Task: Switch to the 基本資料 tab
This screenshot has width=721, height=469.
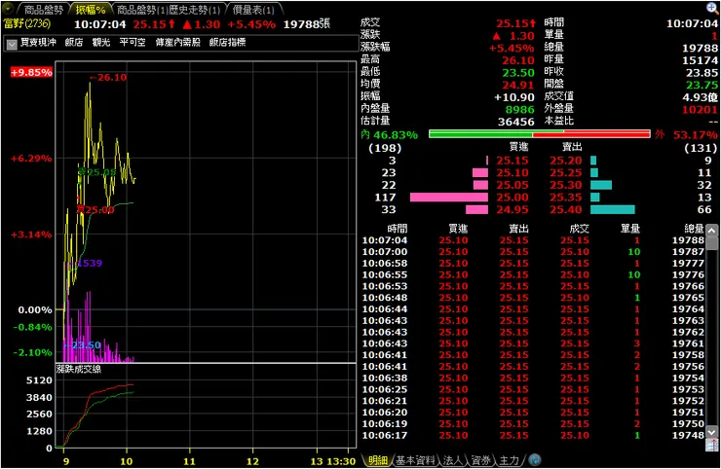Action: point(415,460)
